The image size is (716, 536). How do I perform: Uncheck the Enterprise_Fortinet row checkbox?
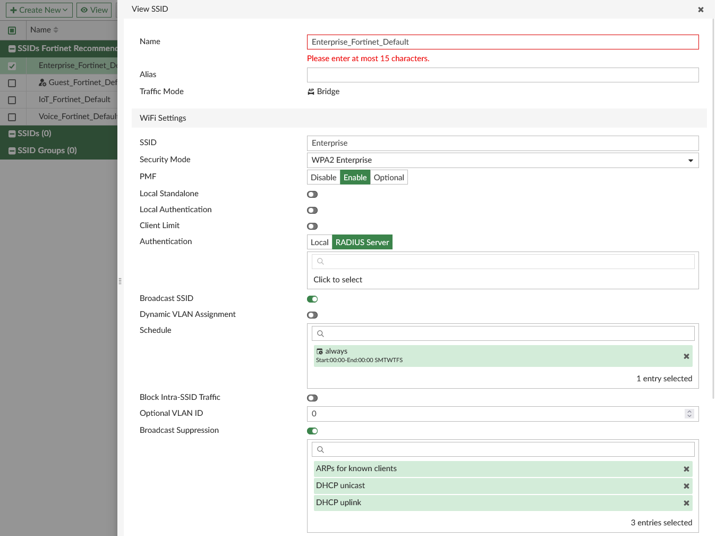click(12, 66)
